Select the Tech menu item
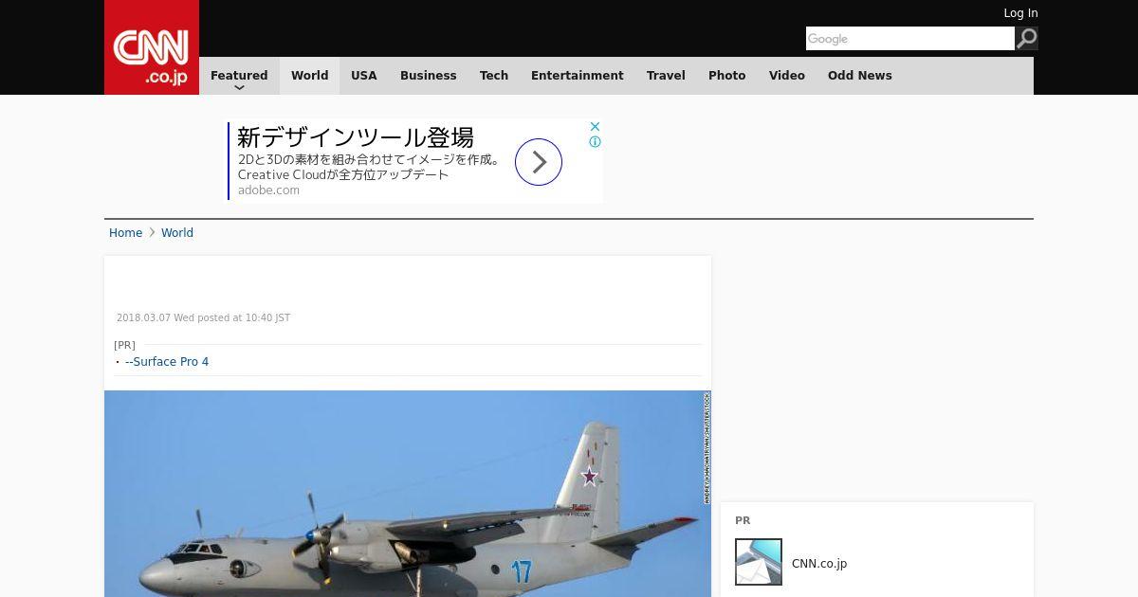The height and width of the screenshot is (597, 1138). click(x=494, y=76)
